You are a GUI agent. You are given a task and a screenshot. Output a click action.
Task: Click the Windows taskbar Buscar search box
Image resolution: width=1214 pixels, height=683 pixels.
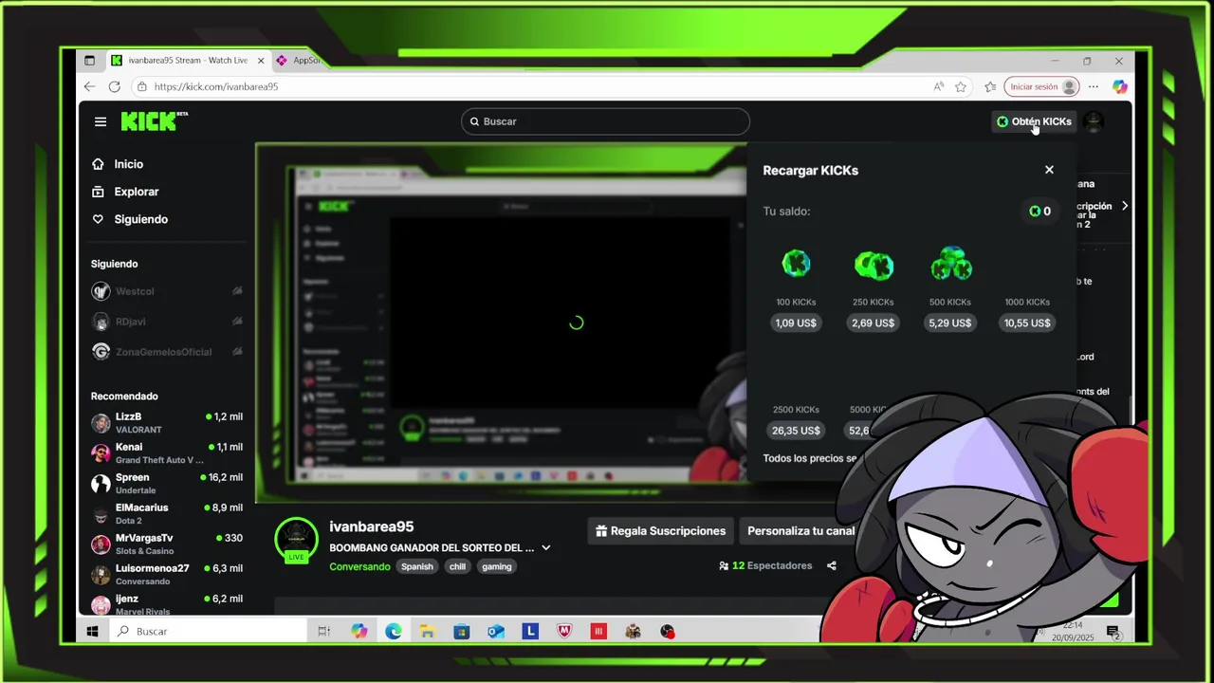pyautogui.click(x=207, y=631)
